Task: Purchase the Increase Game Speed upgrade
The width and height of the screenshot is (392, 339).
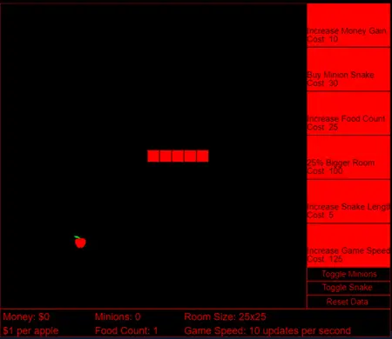Action: (x=348, y=246)
